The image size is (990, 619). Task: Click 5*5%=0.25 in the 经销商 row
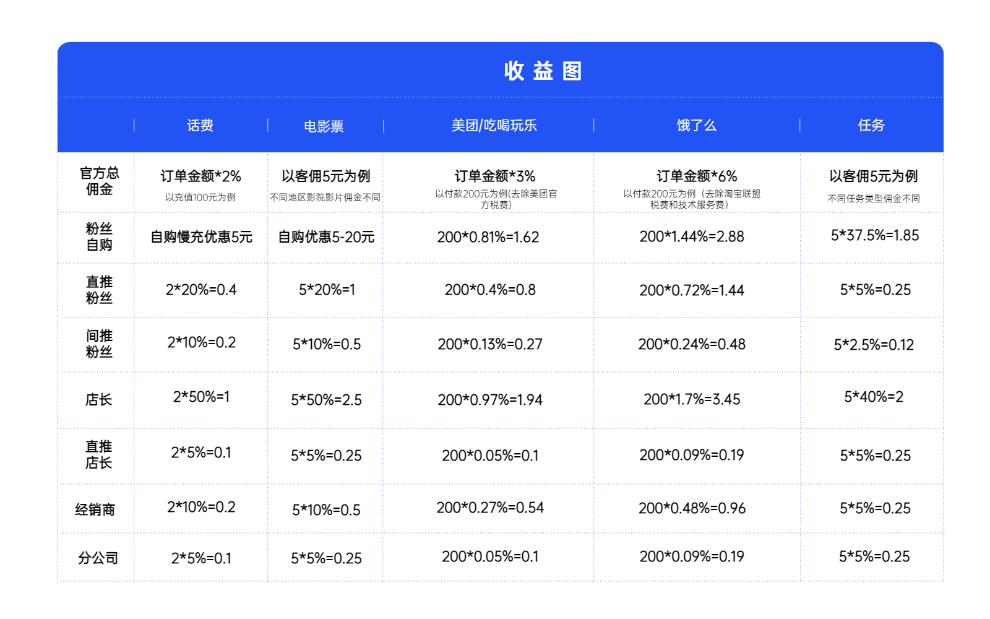click(x=876, y=508)
